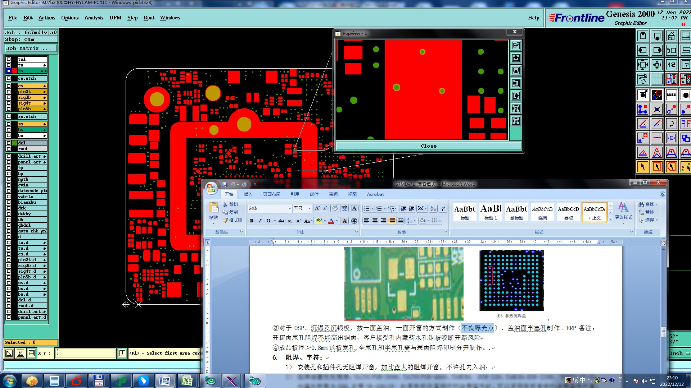Enable the checkbox beside the cs layer
This screenshot has height=388, width=691.
click(9, 86)
